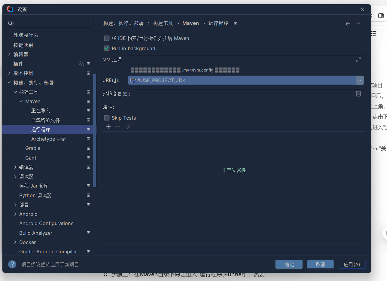
Task: Expand the 编译器 tree node
Action: click(15, 167)
